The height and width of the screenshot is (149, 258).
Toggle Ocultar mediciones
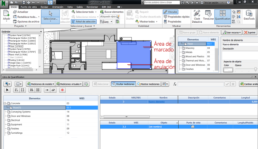123,84
